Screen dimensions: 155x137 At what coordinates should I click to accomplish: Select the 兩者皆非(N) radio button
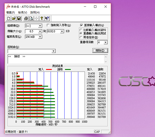click(81, 37)
